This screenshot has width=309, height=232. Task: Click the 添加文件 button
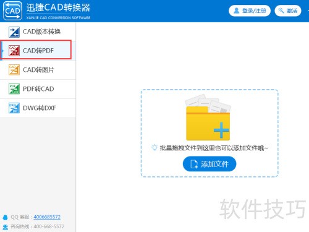pos(210,164)
